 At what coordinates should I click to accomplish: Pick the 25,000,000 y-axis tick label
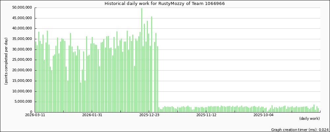(x=22, y=60)
